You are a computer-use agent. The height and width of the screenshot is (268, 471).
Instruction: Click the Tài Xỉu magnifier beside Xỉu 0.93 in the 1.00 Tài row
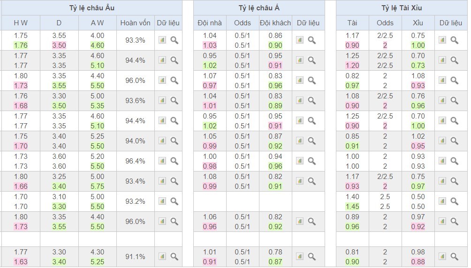pyautogui.click(x=454, y=161)
